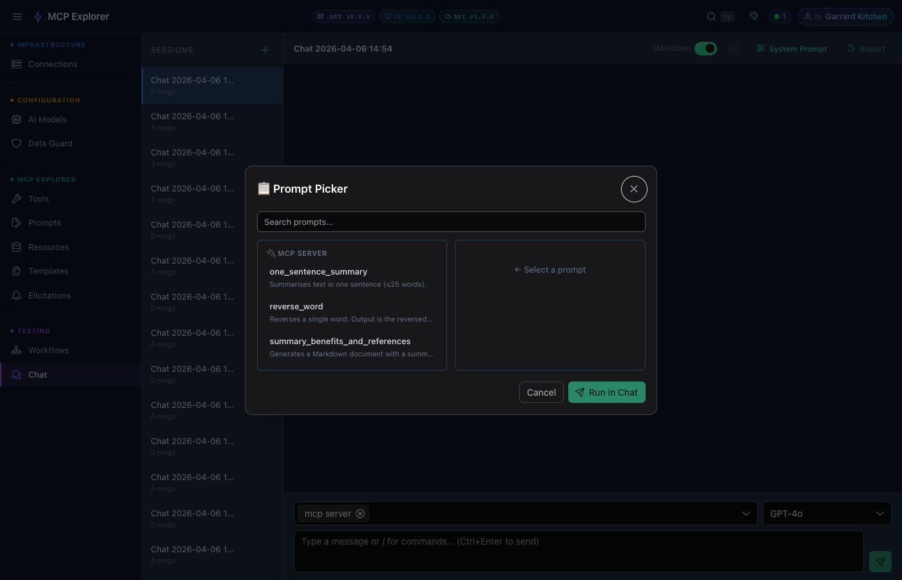The image size is (902, 580).
Task: Open the hamburger menu icon
Action: [17, 16]
